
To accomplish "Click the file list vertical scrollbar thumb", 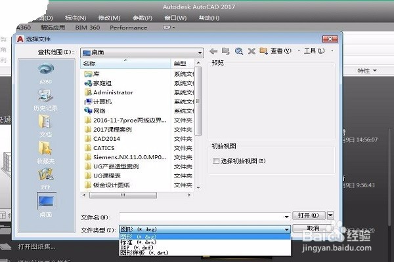I will 198,101.
